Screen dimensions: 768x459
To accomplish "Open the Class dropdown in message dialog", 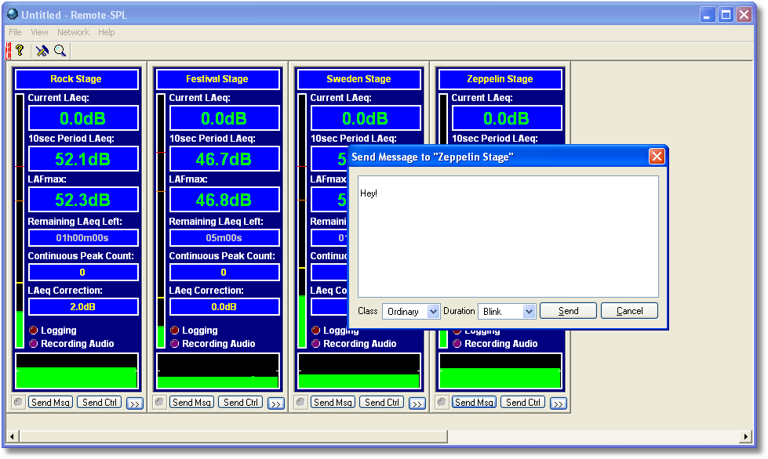I will pos(433,312).
